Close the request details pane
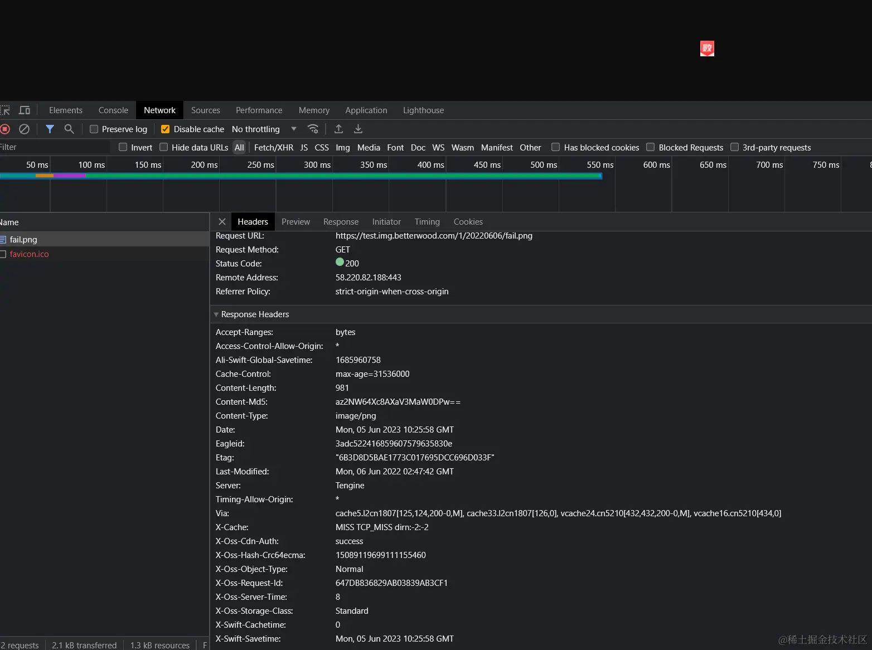This screenshot has width=872, height=650. [x=222, y=221]
